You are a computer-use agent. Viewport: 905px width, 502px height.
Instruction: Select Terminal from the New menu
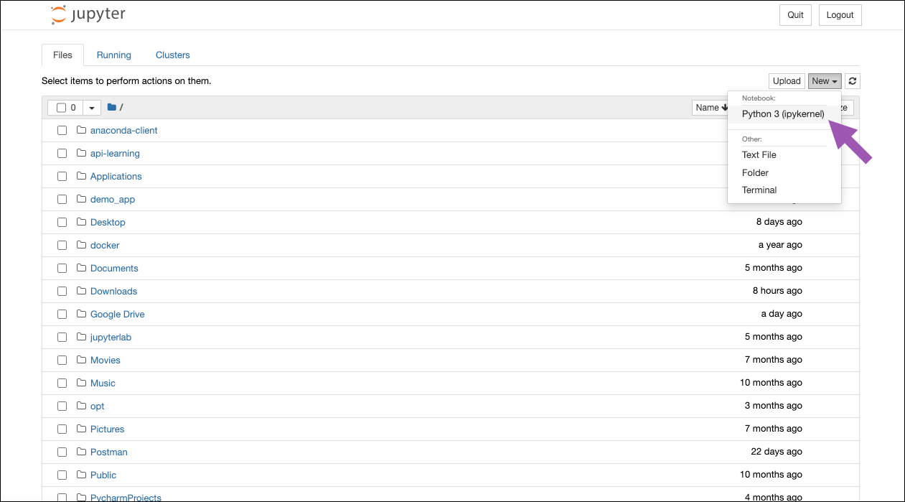[759, 190]
